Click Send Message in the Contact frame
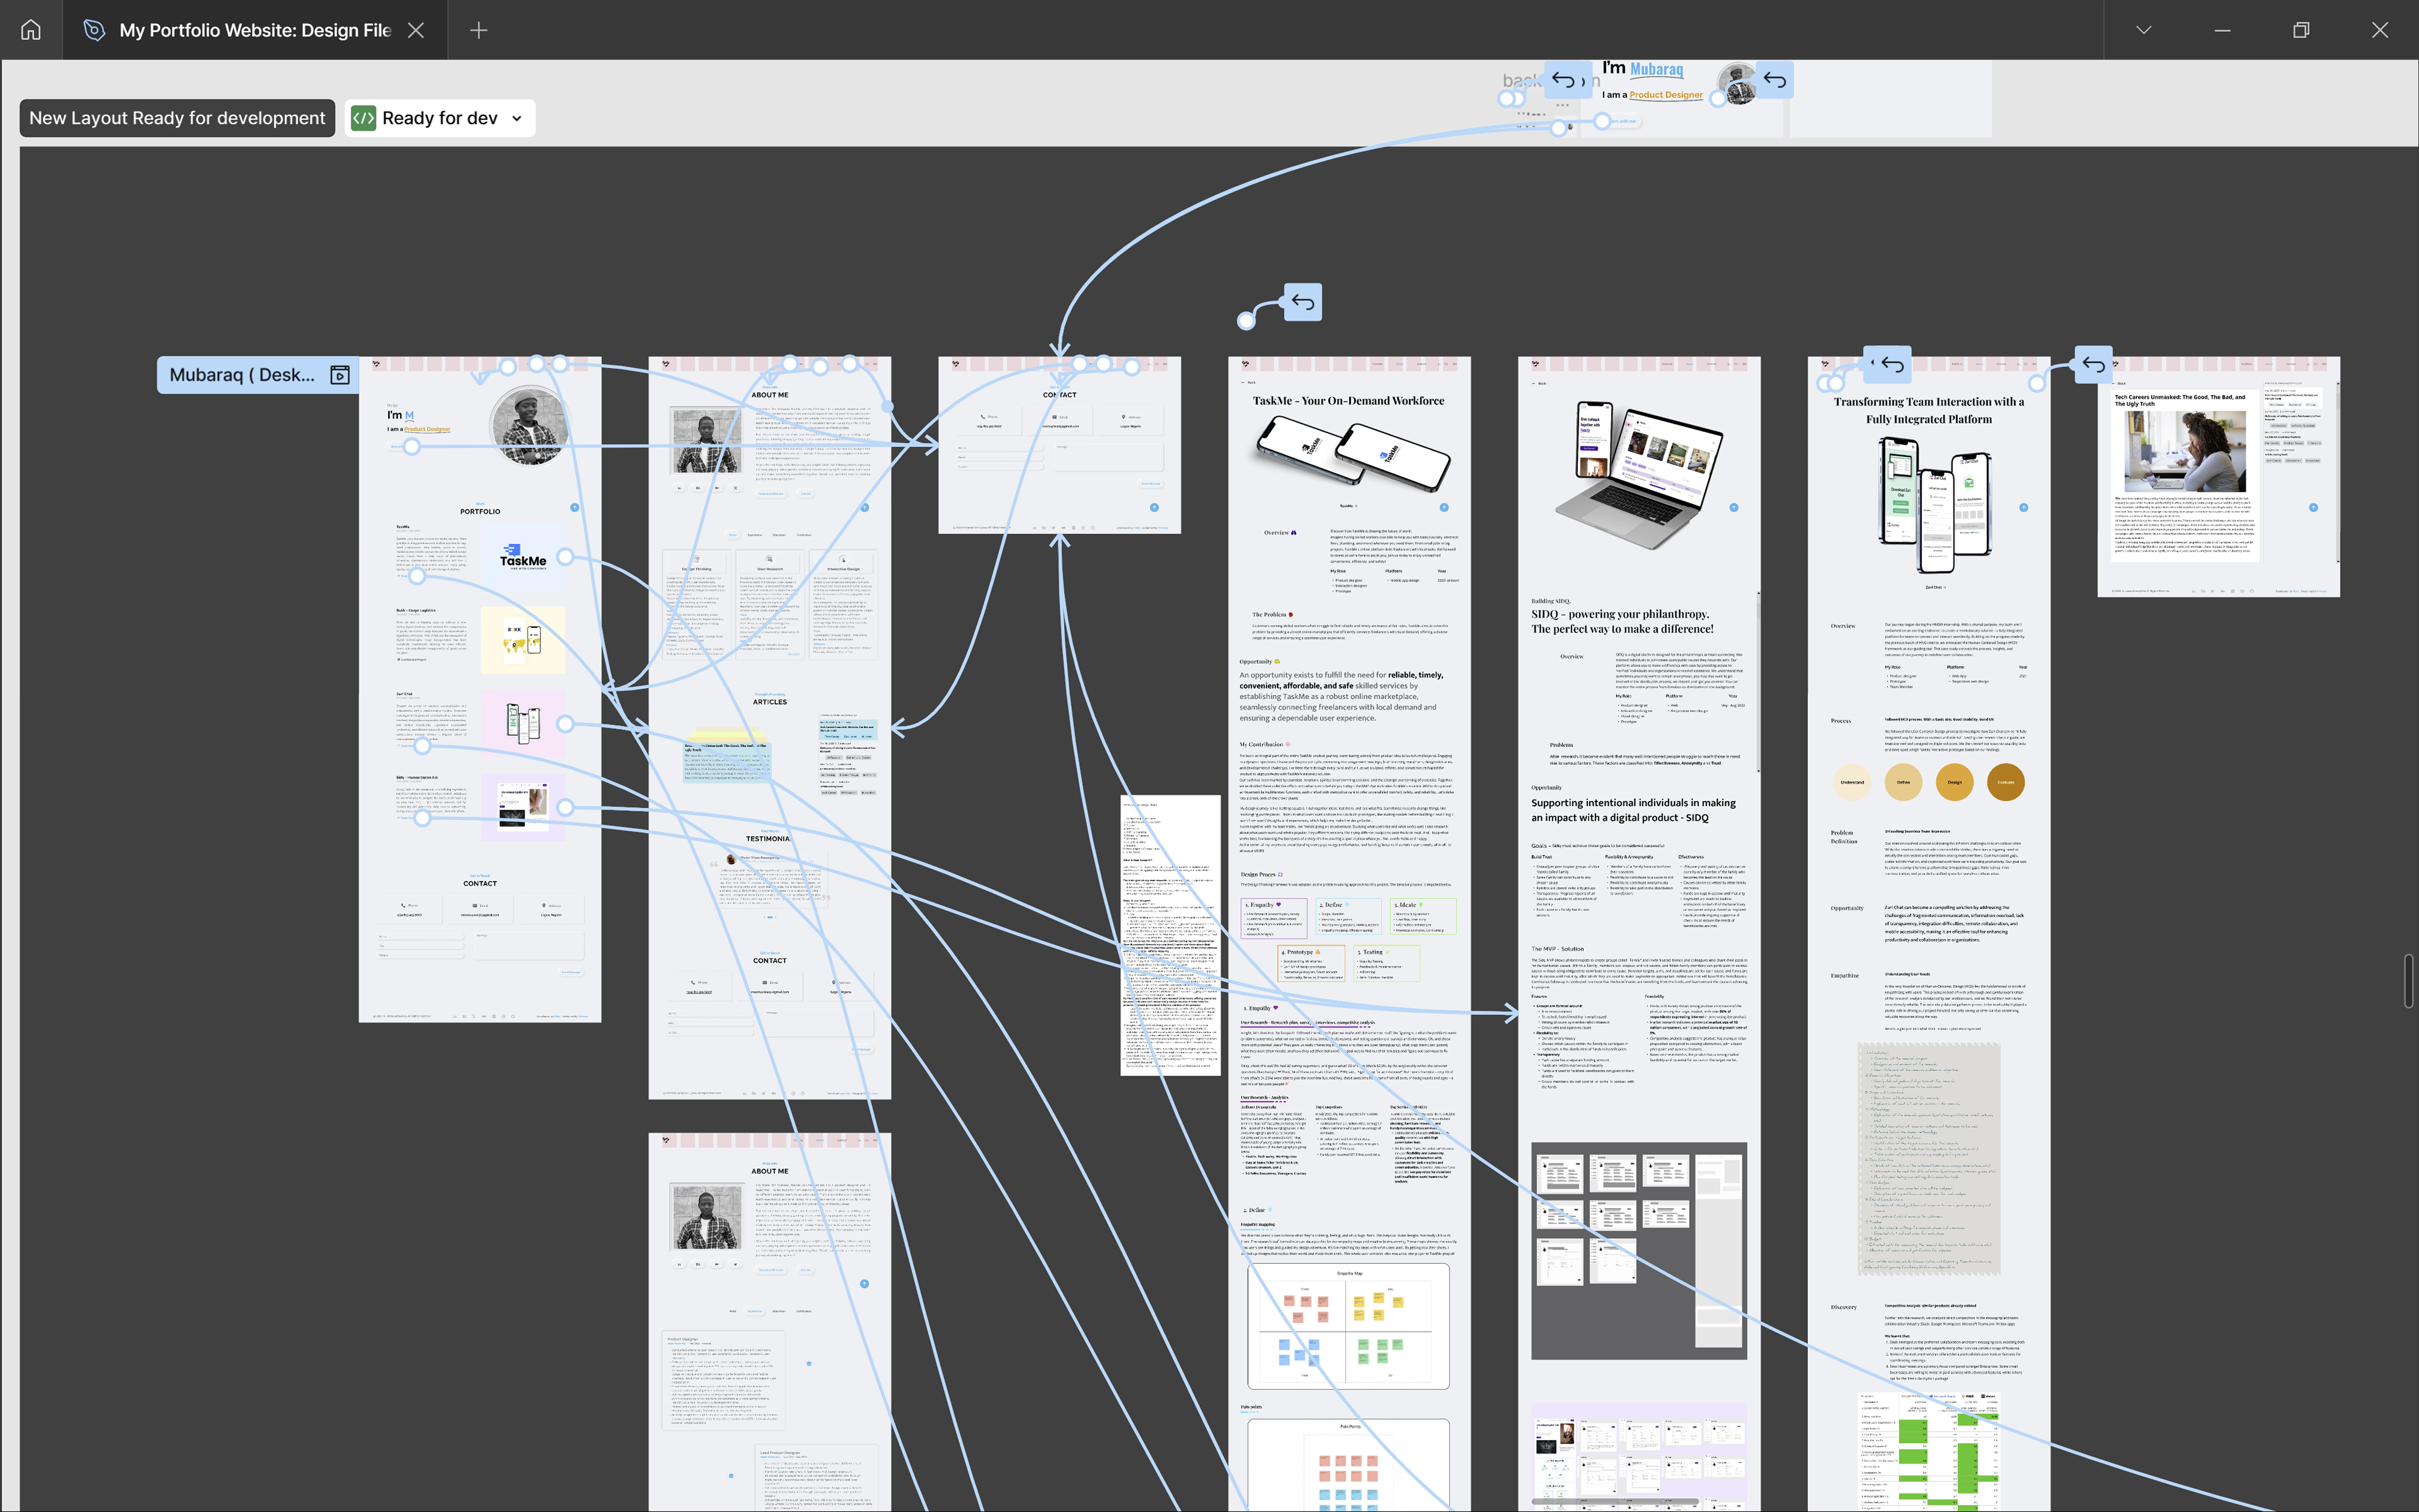The image size is (2419, 1512). coord(1151,484)
